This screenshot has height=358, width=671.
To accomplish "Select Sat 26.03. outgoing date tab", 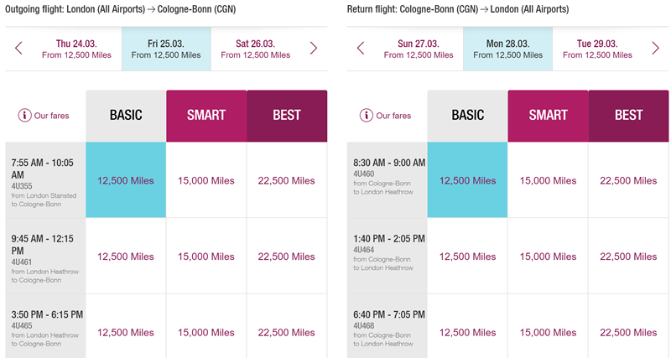I will tap(256, 49).
